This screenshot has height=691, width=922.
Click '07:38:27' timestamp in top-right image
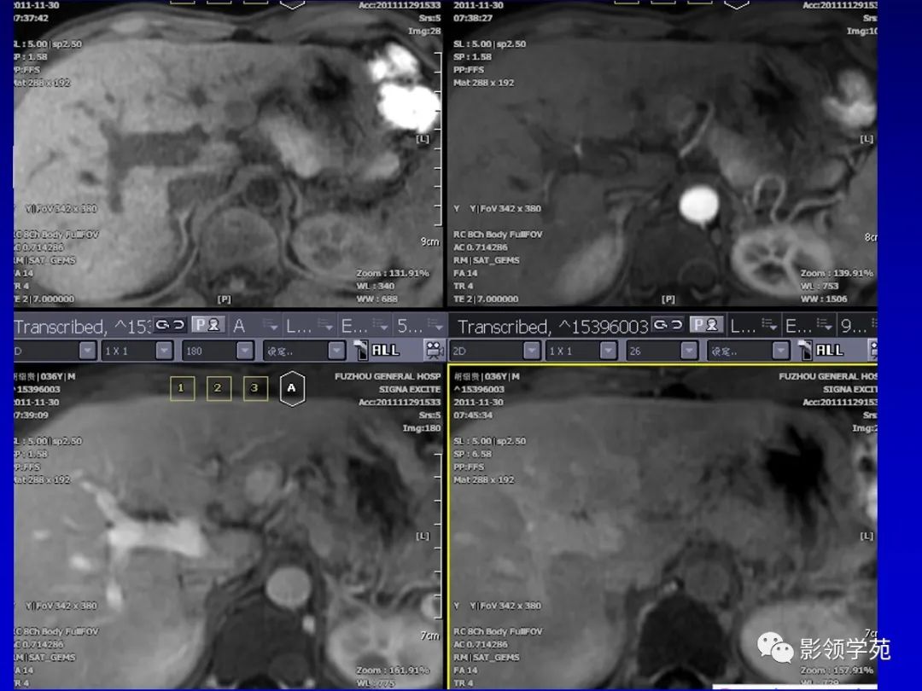click(x=473, y=18)
